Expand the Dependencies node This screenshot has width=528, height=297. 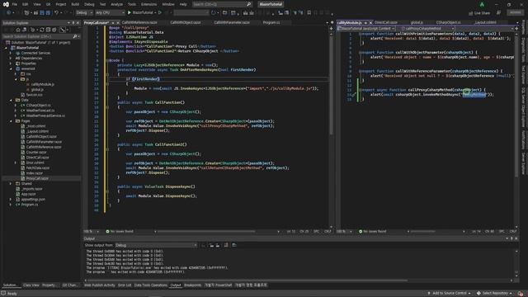[11, 59]
